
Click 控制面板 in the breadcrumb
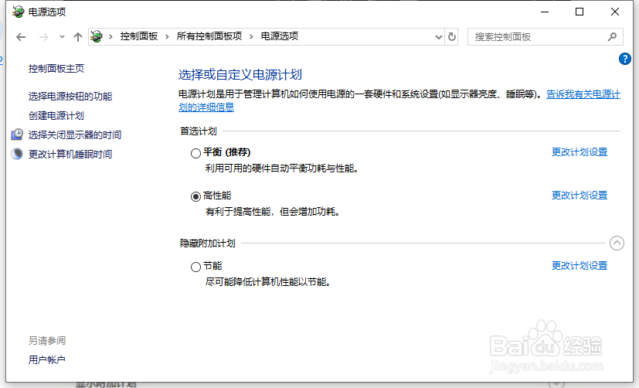[x=139, y=36]
